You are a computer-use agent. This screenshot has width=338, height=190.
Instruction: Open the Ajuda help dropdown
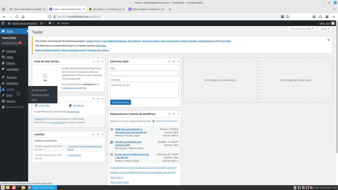tap(325, 29)
